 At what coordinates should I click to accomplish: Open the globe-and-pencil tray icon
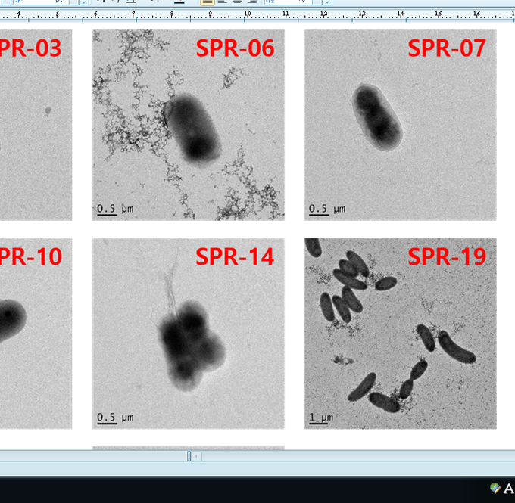click(x=495, y=488)
